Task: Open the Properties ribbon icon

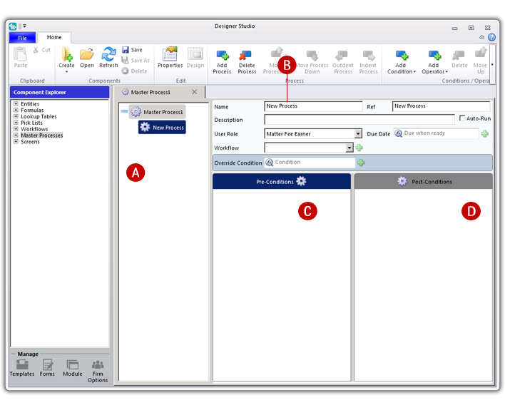Action: click(x=170, y=54)
